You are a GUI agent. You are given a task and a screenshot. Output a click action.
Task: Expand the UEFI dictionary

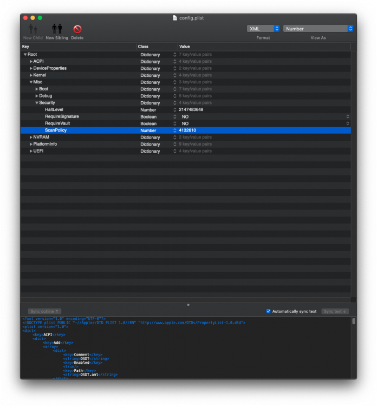[31, 151]
